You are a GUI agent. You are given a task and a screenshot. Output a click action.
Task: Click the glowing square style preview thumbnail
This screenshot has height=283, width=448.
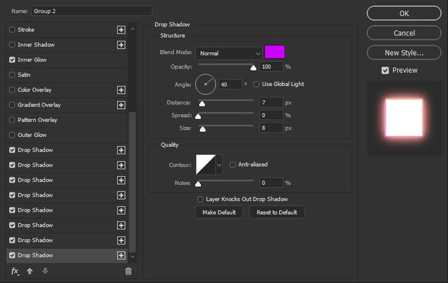coord(404,118)
